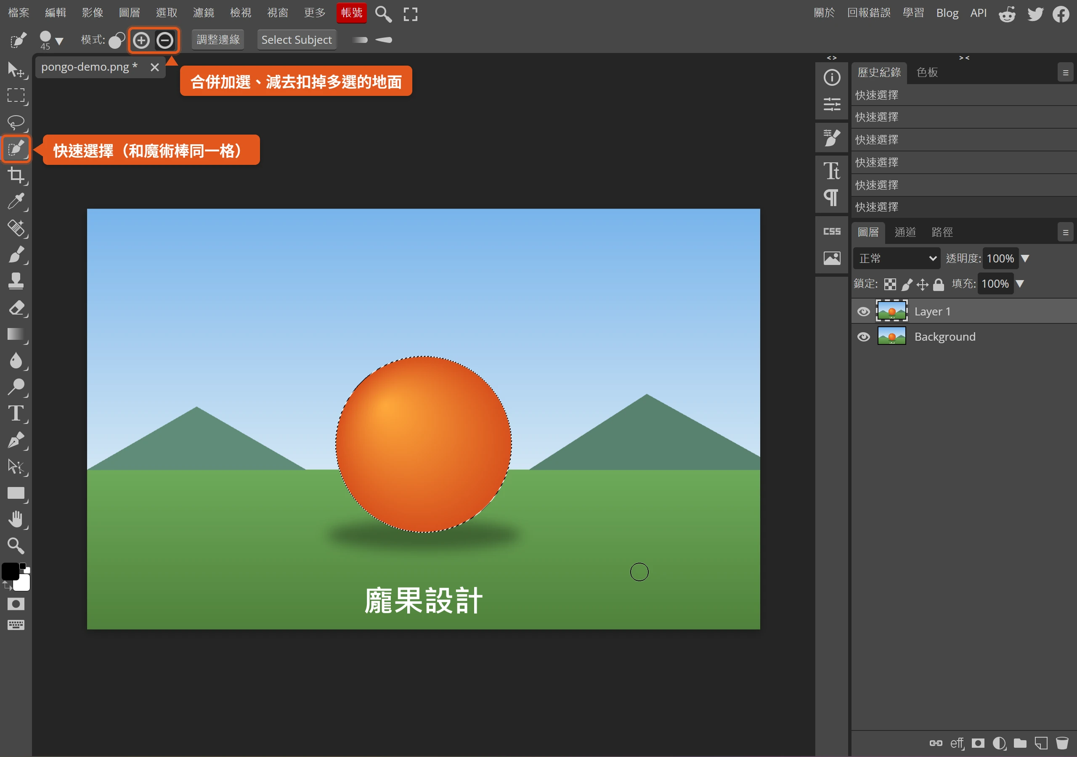Select the Type tool
1077x757 pixels.
(16, 413)
